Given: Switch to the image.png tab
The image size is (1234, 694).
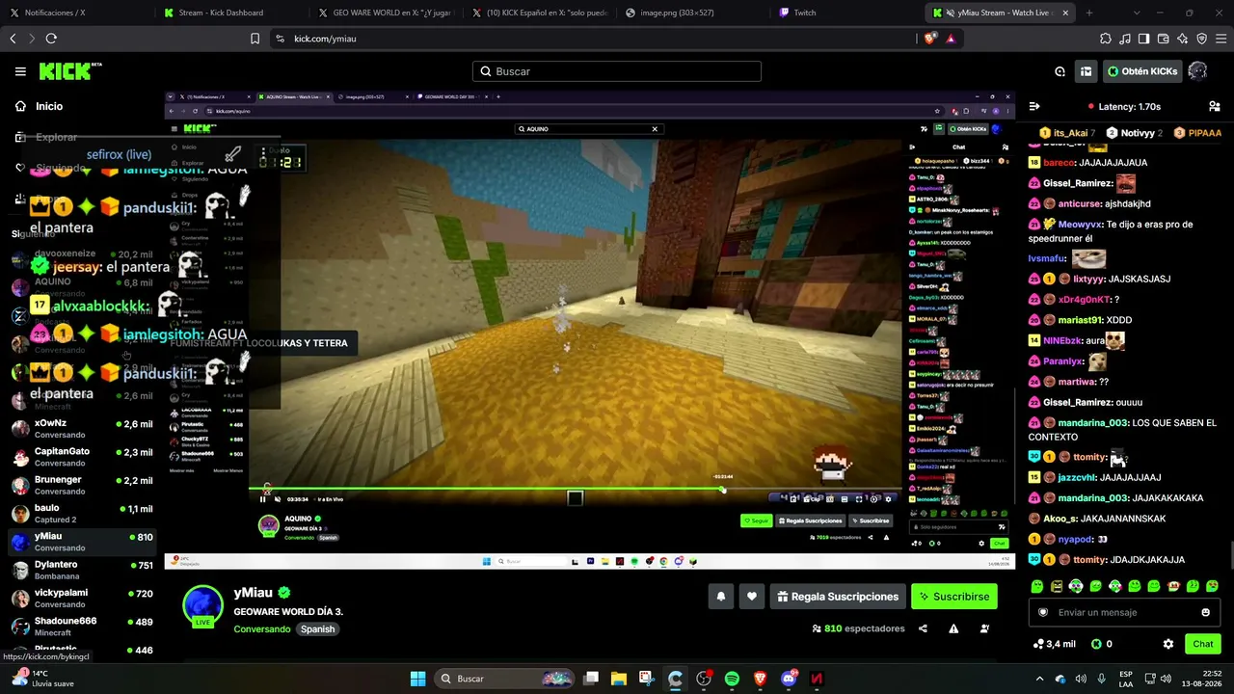Looking at the screenshot, I should click(x=694, y=13).
